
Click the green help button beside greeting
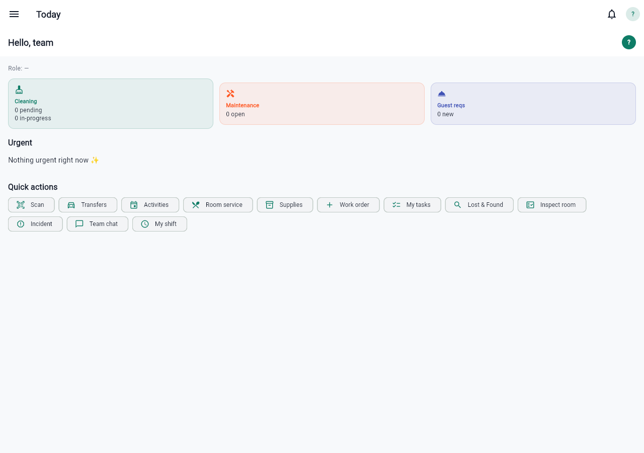tap(629, 42)
